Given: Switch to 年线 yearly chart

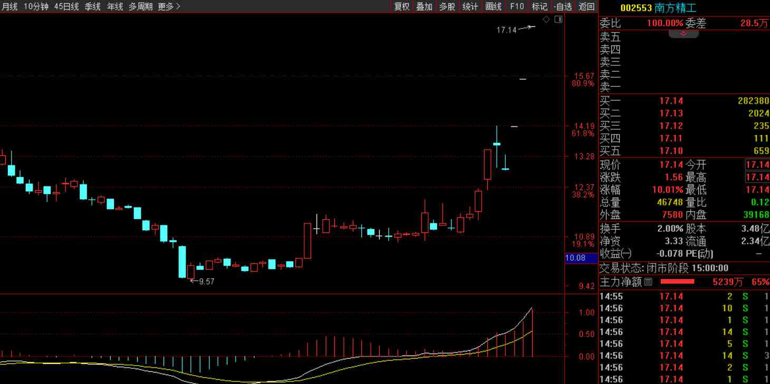Looking at the screenshot, I should (x=115, y=6).
